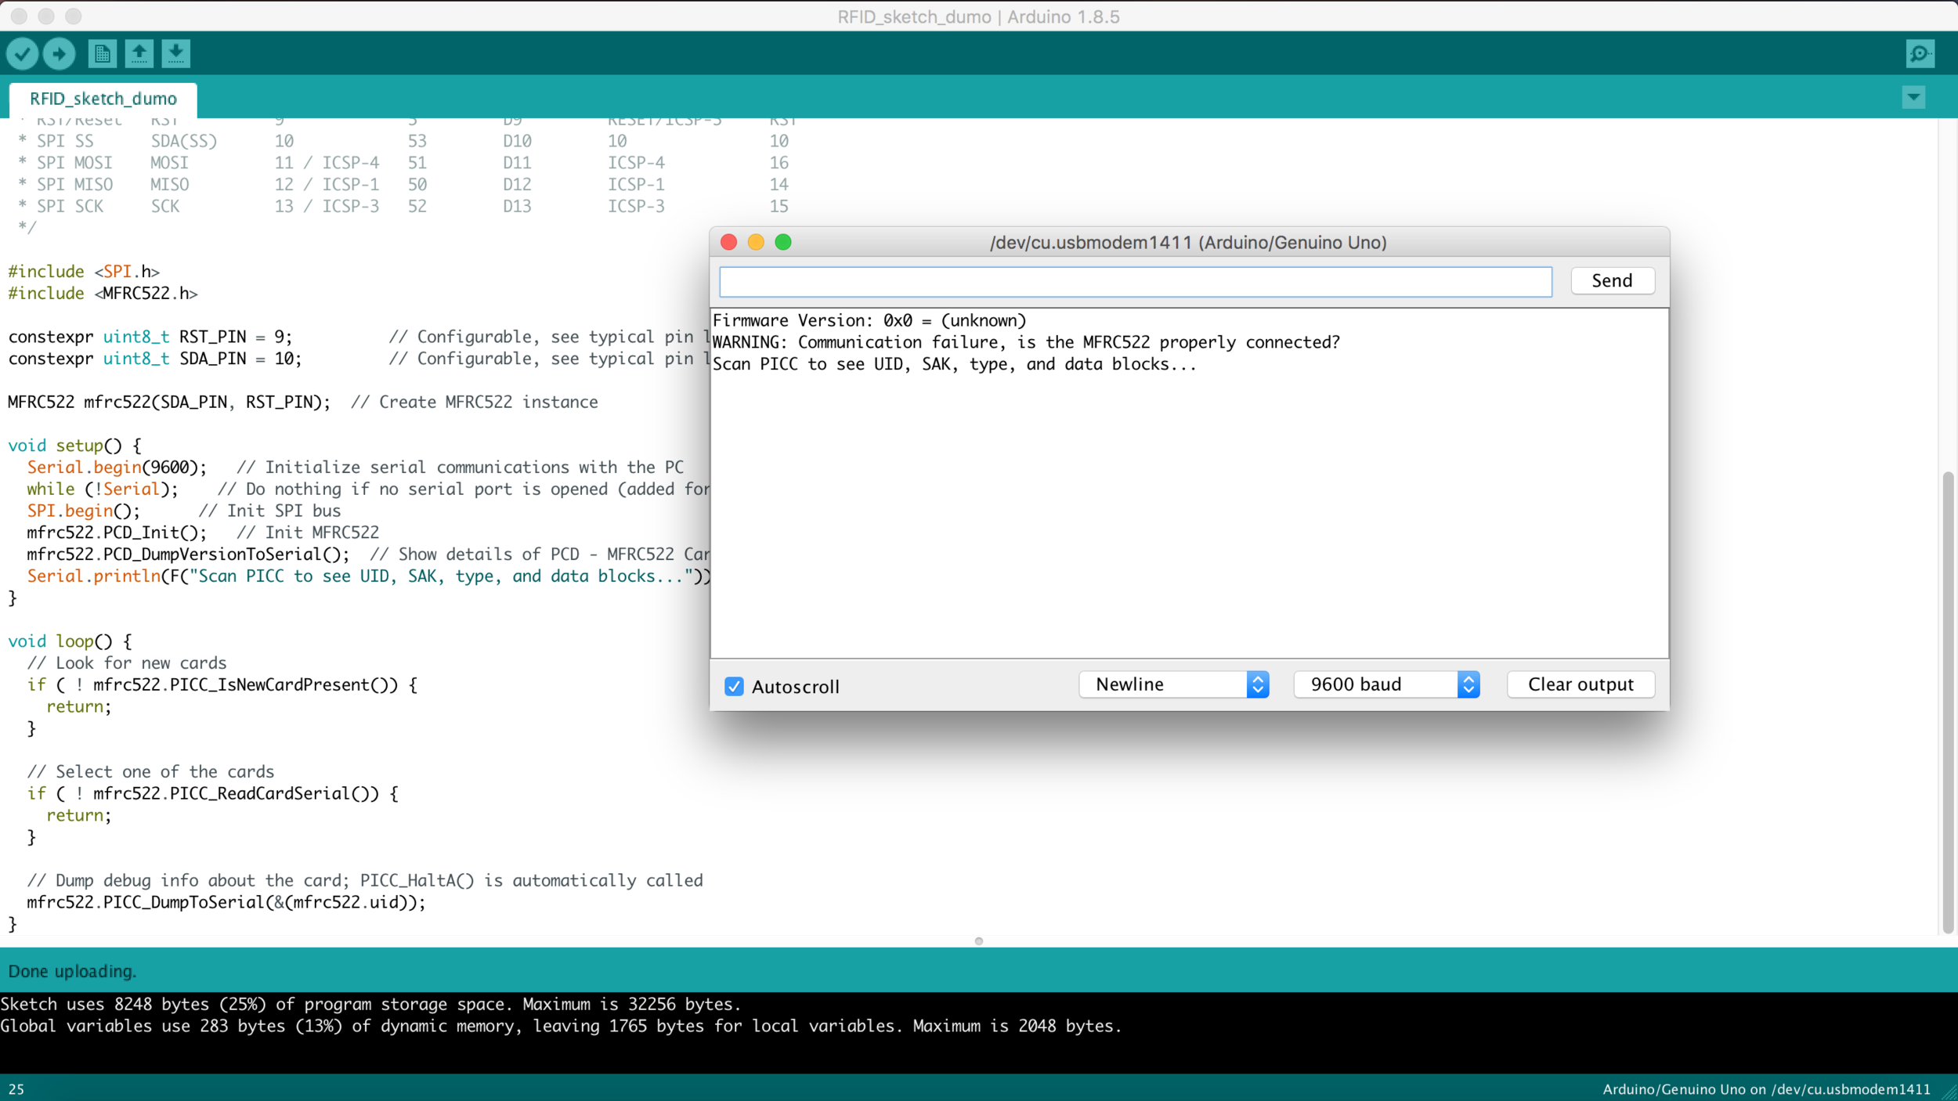This screenshot has height=1101, width=1958.
Task: Click 'Scan PICC to see UID' serial output line
Action: [954, 364]
